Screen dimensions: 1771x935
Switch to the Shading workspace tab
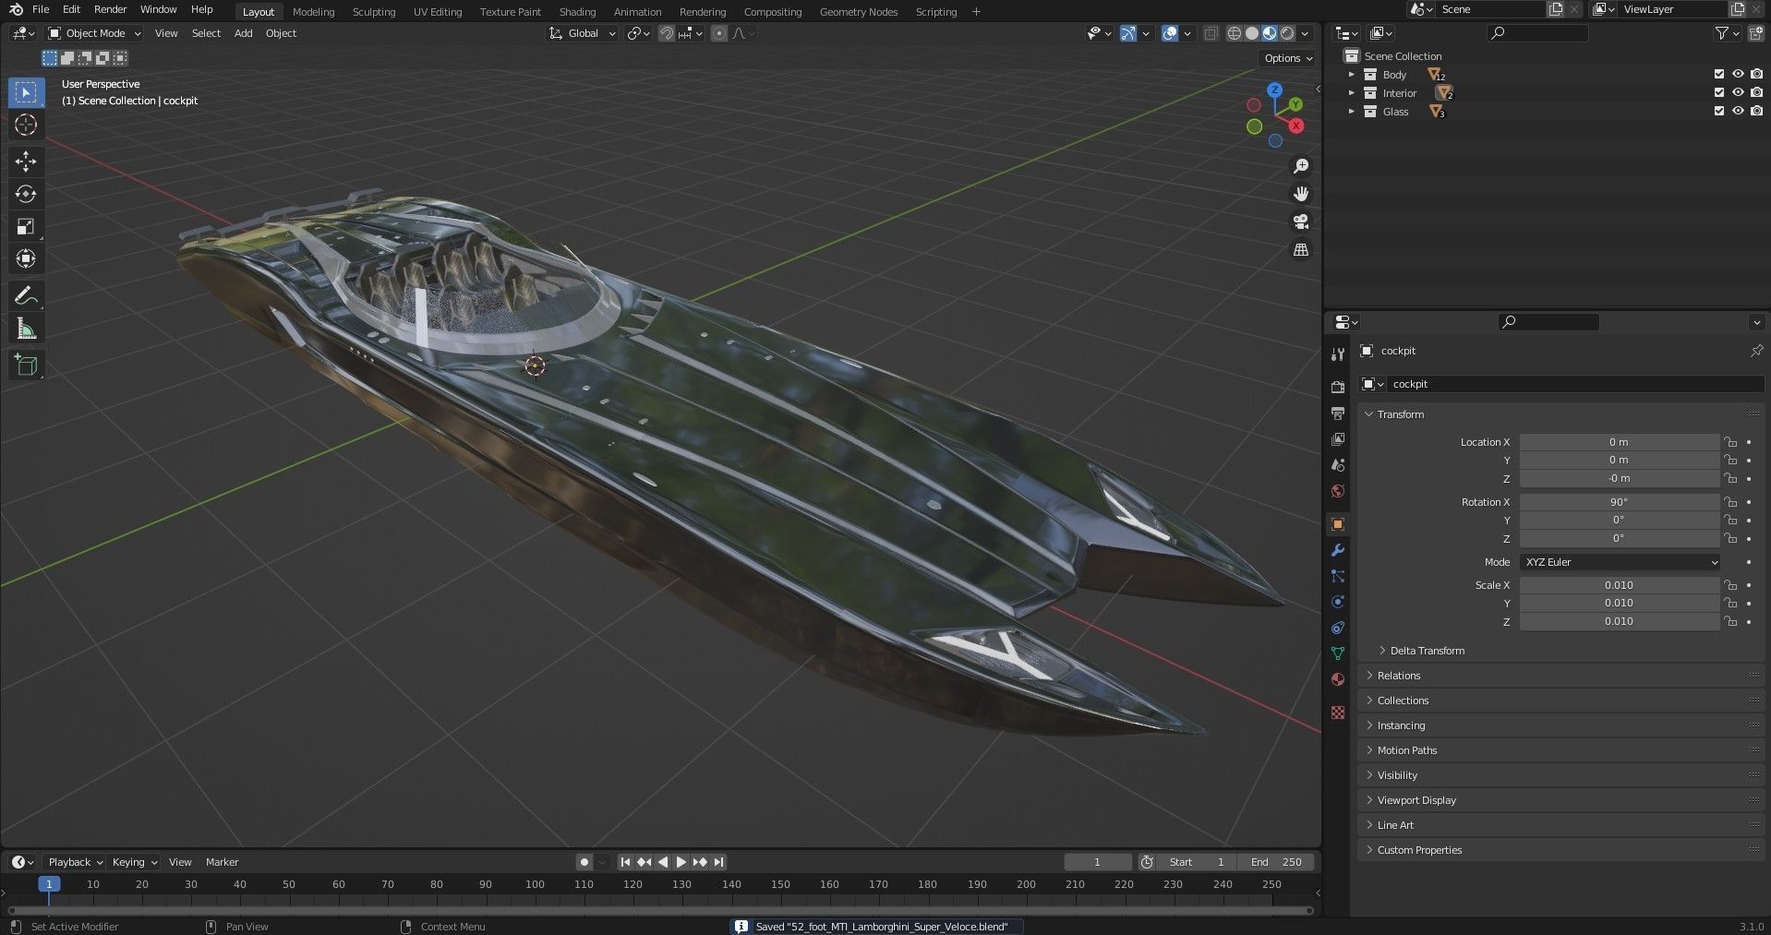577,12
